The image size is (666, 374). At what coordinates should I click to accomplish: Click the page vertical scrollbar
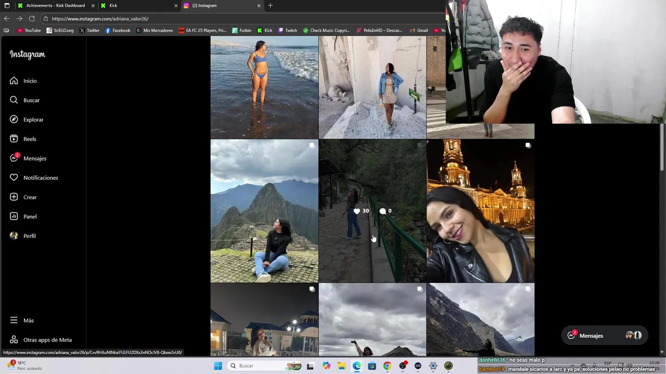tap(662, 148)
